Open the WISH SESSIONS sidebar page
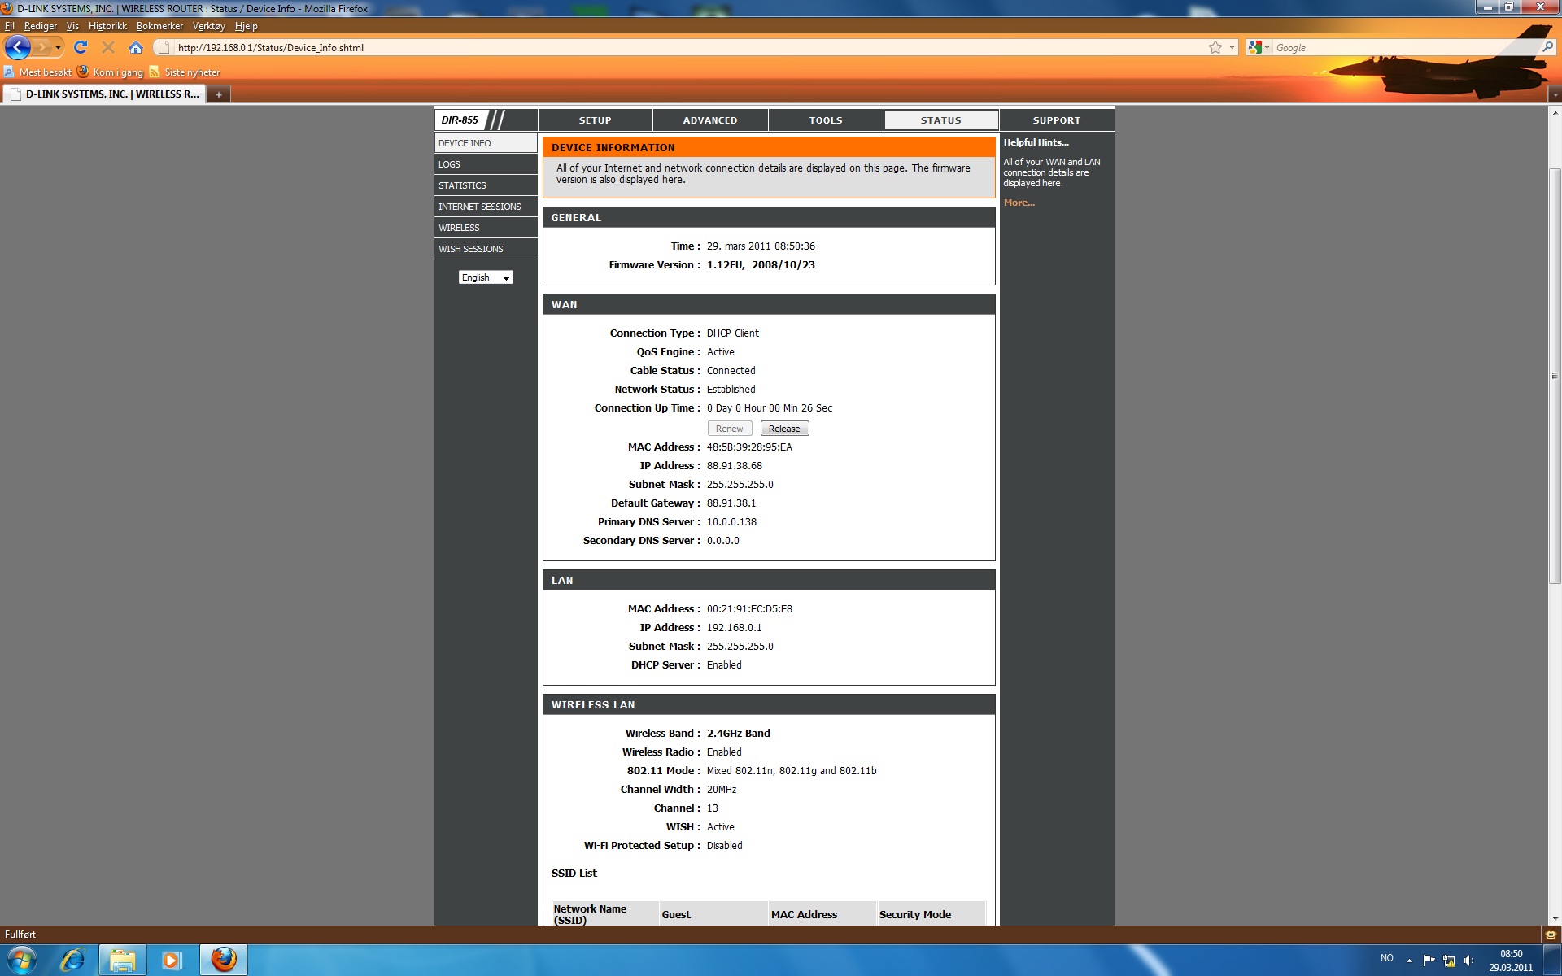Viewport: 1562px width, 976px height. (486, 249)
